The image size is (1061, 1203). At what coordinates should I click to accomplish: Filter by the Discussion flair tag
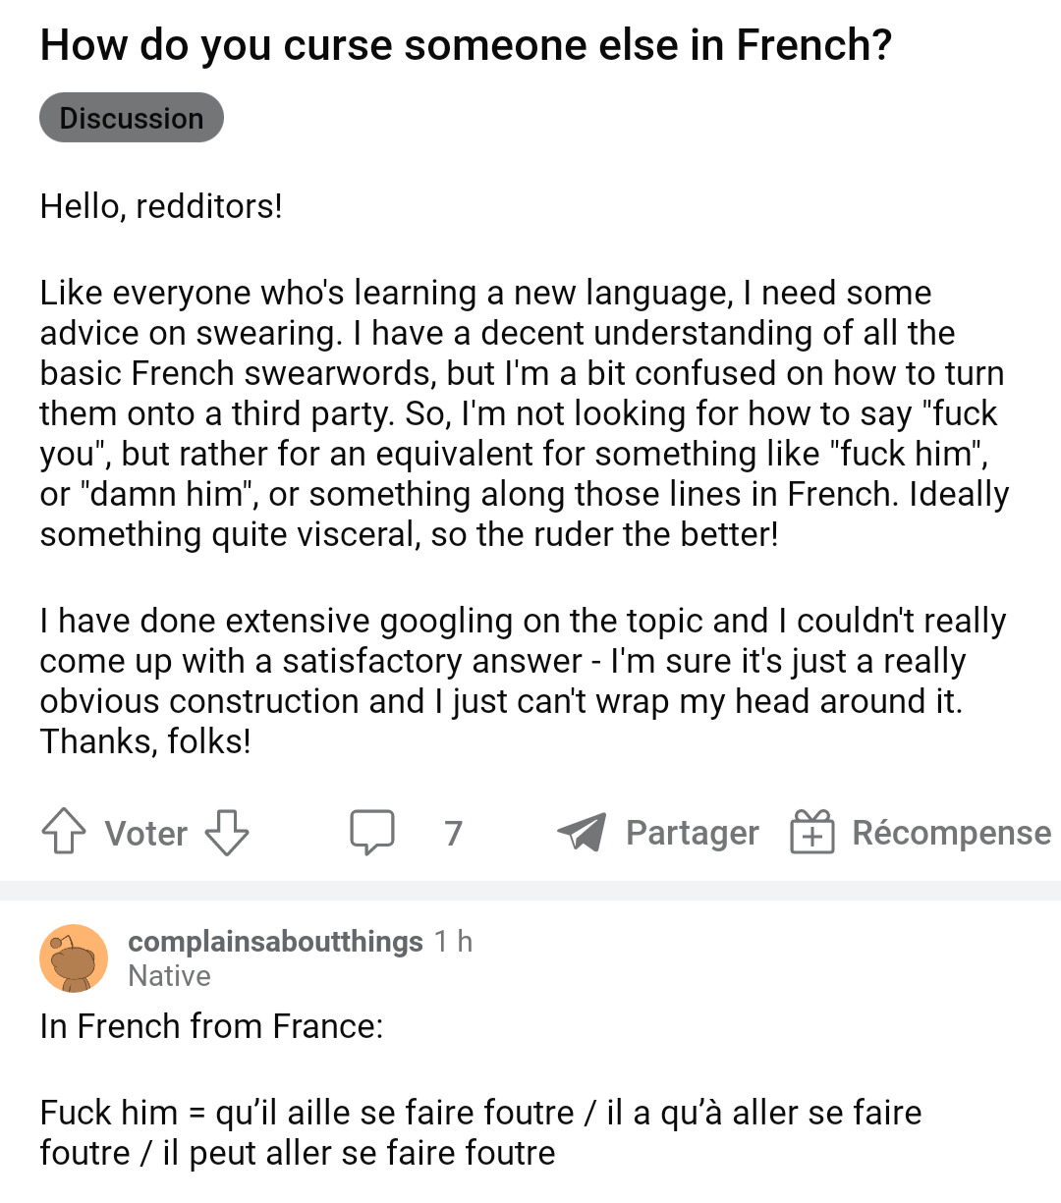coord(132,118)
